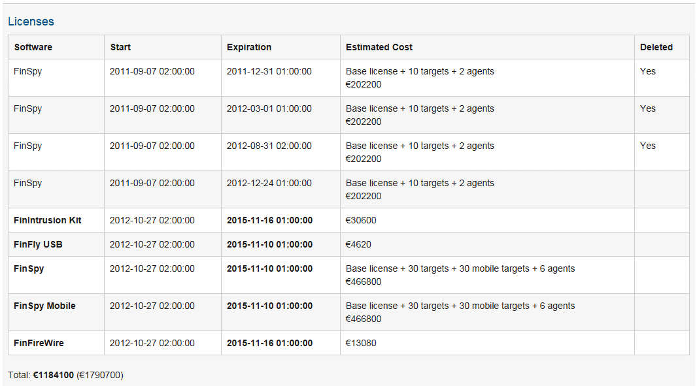The image size is (697, 386).
Task: Select expiration date 2012-12-24 01:00:00
Action: (x=269, y=183)
